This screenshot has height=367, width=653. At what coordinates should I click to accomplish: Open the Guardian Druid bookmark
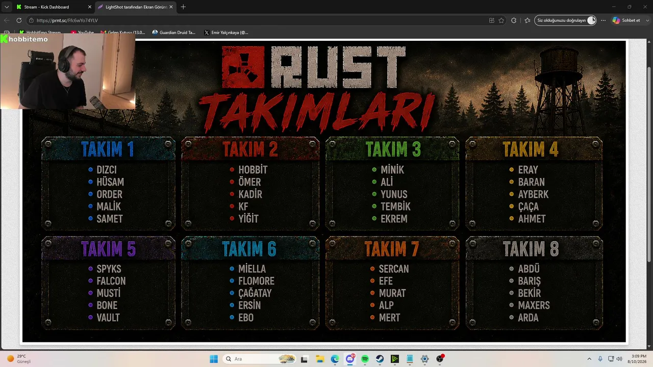pos(174,33)
